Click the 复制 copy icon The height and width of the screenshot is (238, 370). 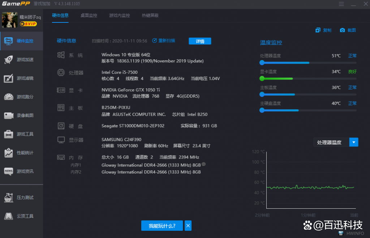tap(318, 30)
